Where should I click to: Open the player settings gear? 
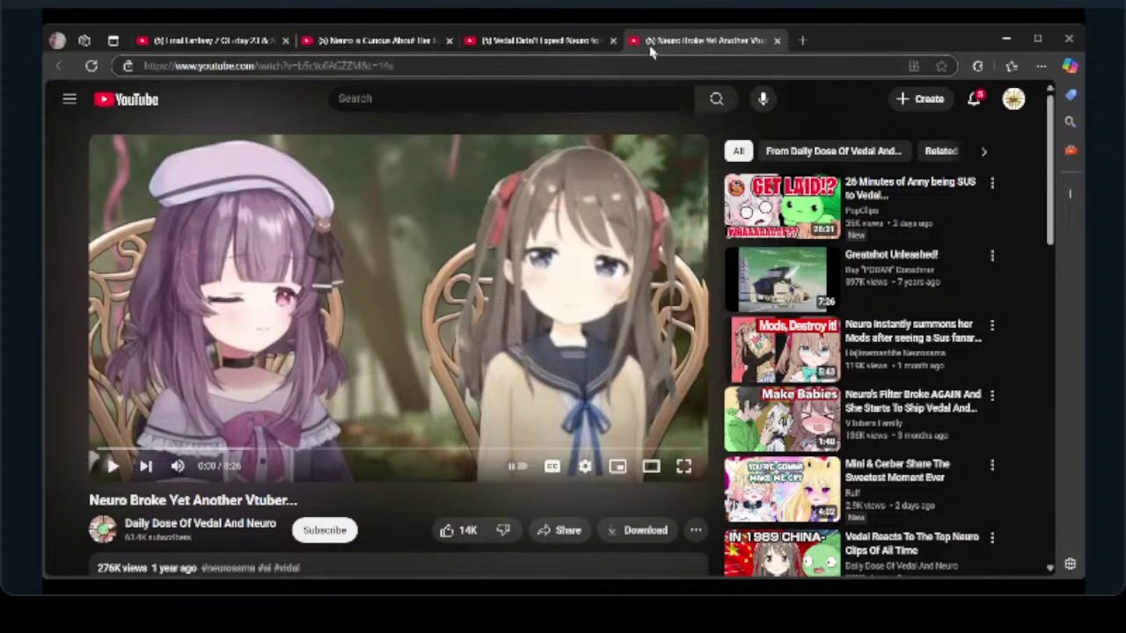tap(585, 467)
